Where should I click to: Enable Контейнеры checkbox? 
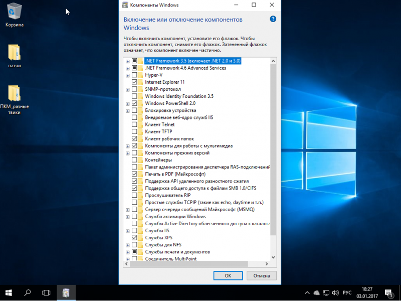[x=134, y=160]
